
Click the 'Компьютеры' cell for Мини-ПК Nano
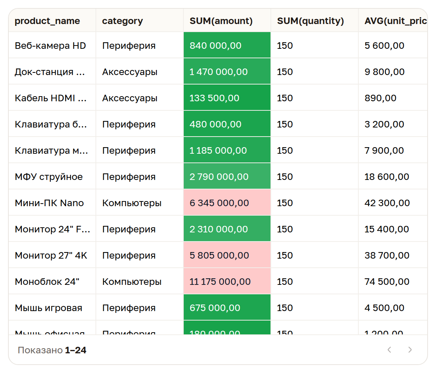[140, 203]
